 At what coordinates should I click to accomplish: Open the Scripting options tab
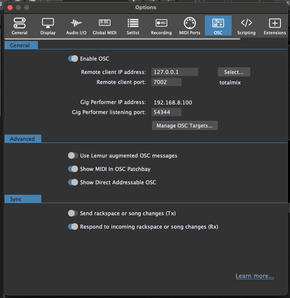pyautogui.click(x=246, y=26)
